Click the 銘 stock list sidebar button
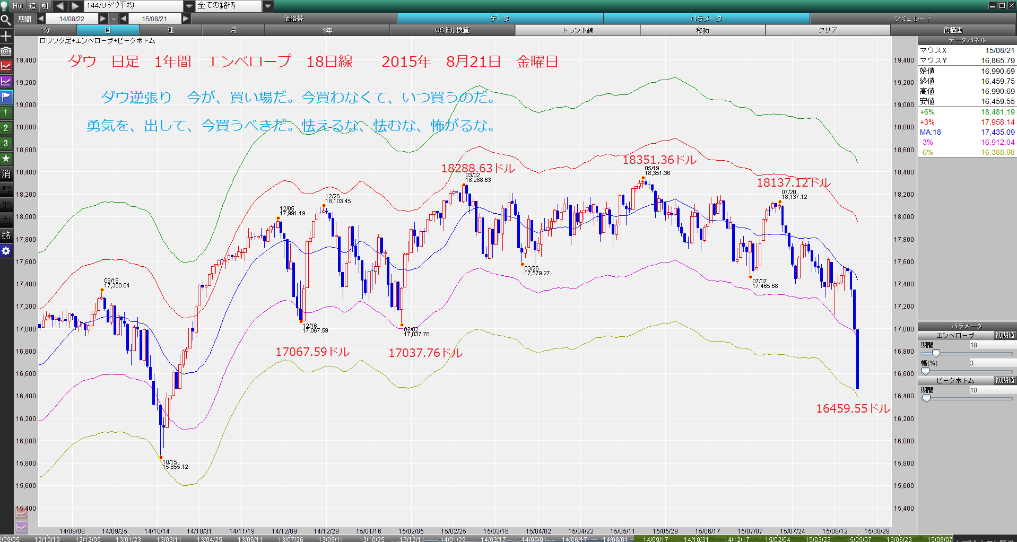1017x542 pixels. [x=6, y=235]
